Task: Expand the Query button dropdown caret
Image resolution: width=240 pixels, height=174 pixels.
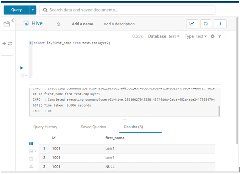Action: (x=33, y=9)
